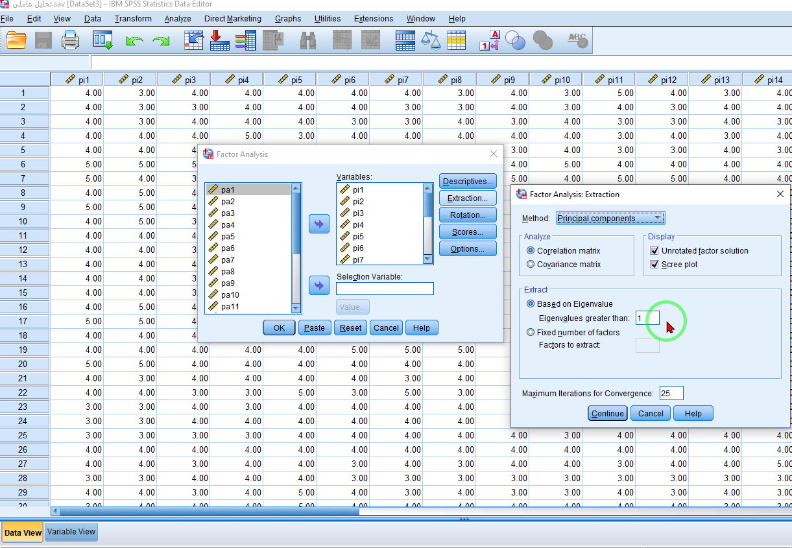Image resolution: width=792 pixels, height=548 pixels.
Task: Click the Value labels icon
Action: [489, 41]
